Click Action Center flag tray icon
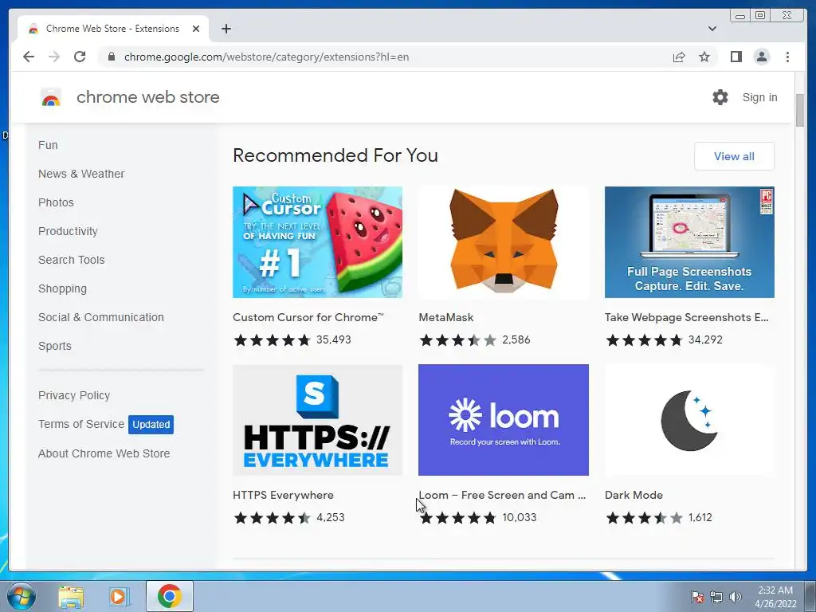 [696, 597]
